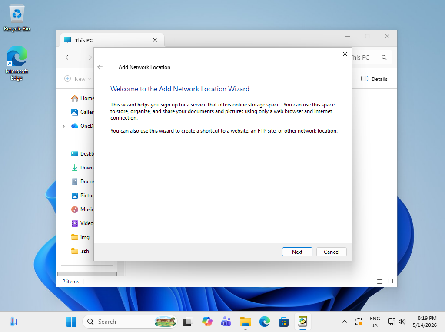The image size is (445, 332).
Task: Click the taskbar Search box
Action: coord(130,322)
